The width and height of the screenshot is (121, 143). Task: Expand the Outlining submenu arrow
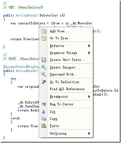pyautogui.click(x=89, y=133)
